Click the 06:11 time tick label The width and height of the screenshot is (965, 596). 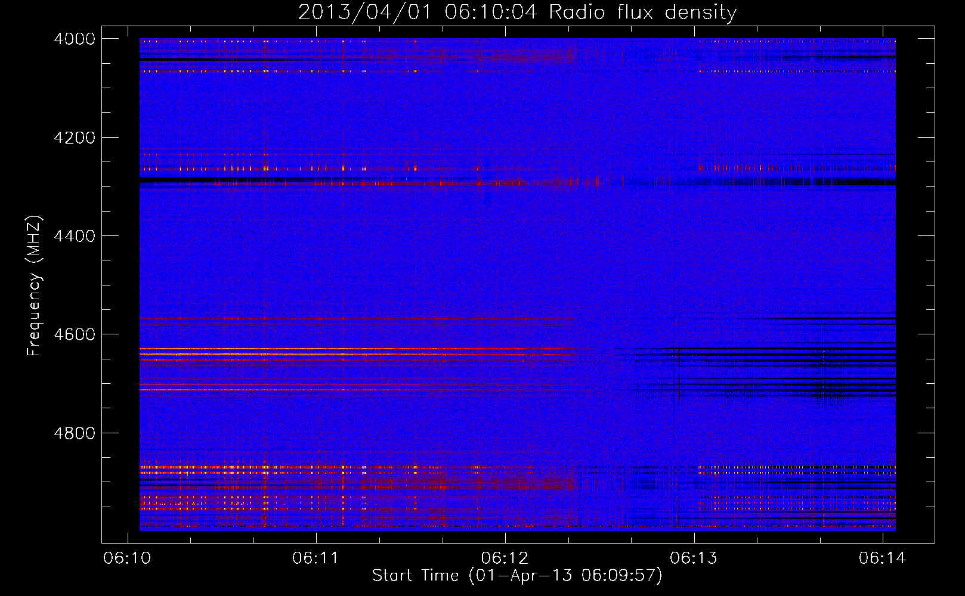click(x=316, y=558)
